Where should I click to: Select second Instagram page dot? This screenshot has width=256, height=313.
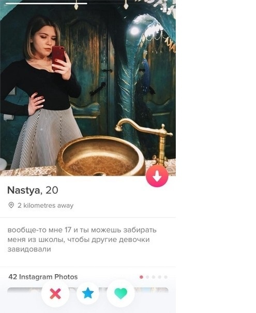click(147, 277)
